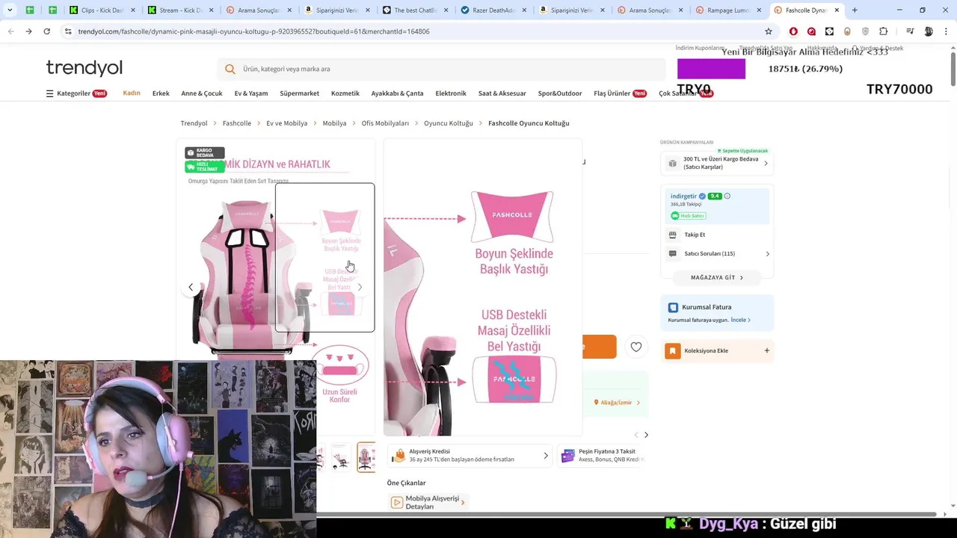The height and width of the screenshot is (538, 957).
Task: Click the orange add-to-cart button
Action: pyautogui.click(x=599, y=347)
